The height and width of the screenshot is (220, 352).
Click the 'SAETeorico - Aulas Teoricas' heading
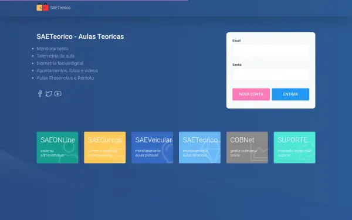(x=80, y=36)
